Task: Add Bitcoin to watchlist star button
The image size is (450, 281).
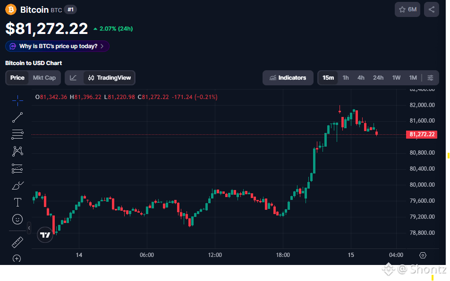Action: (x=408, y=9)
